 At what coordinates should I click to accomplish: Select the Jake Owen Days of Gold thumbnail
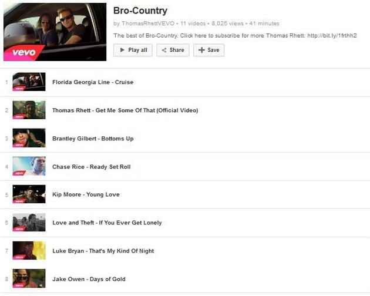click(x=29, y=278)
